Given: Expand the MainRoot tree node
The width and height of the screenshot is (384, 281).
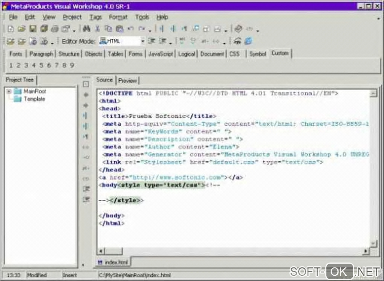Looking at the screenshot, I should click(x=9, y=92).
